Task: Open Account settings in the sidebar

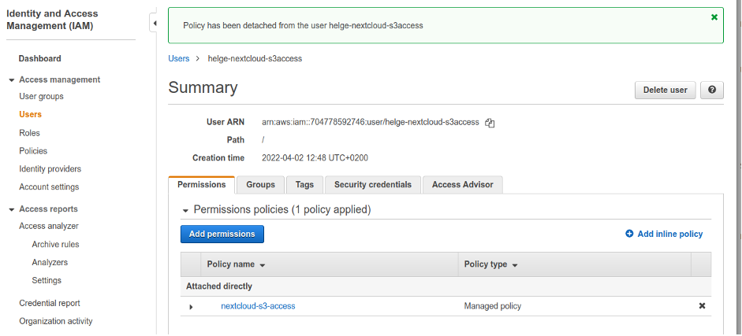Action: 49,186
